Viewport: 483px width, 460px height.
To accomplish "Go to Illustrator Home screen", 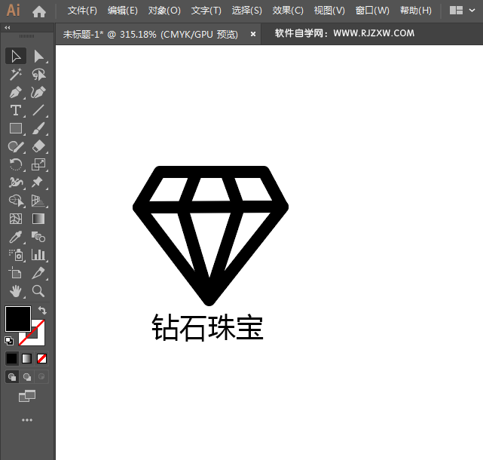I will [x=39, y=11].
